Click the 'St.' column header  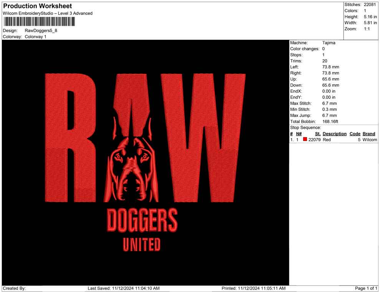tap(318, 134)
